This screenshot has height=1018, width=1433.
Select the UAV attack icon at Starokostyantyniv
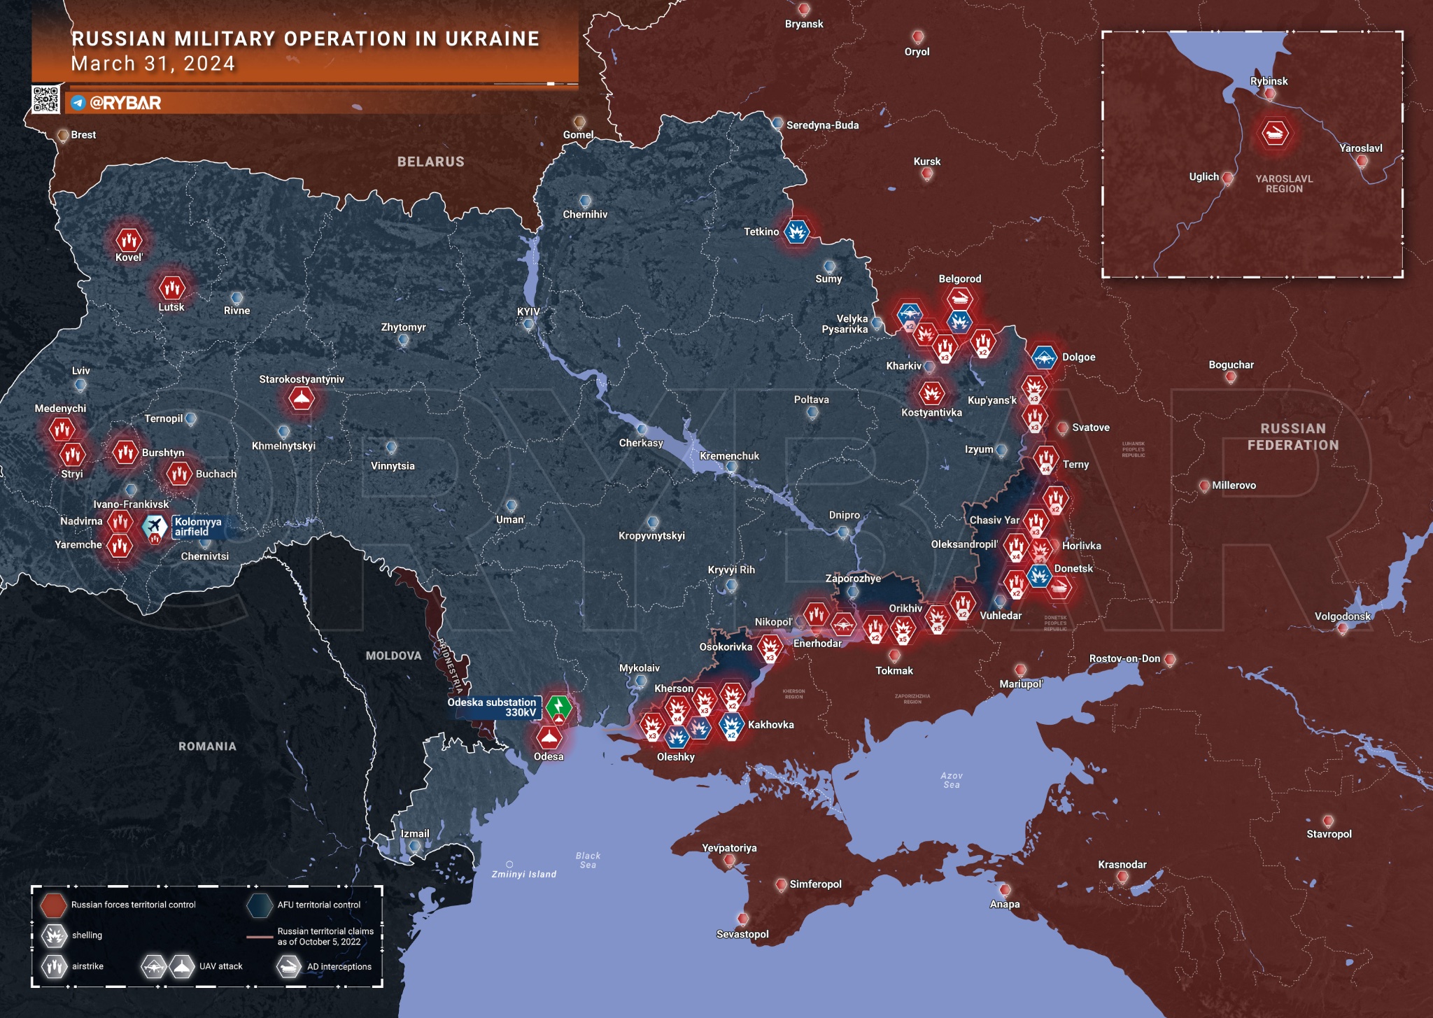pyautogui.click(x=302, y=400)
